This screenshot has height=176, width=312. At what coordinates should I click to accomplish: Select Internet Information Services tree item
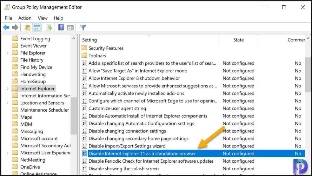45,96
